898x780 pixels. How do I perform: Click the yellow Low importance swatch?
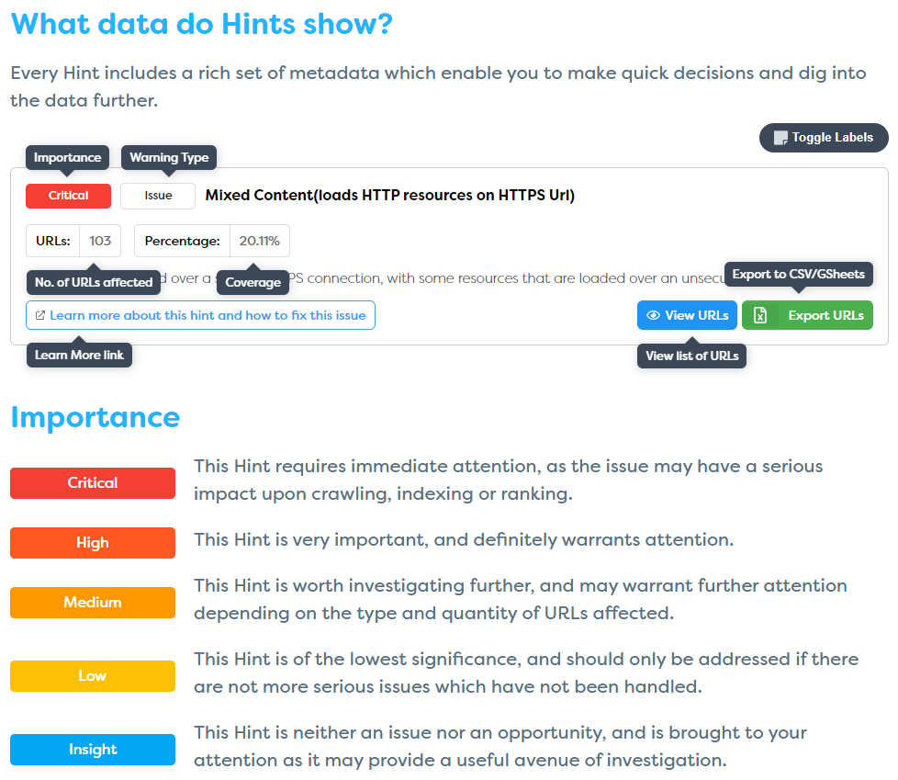click(x=93, y=675)
